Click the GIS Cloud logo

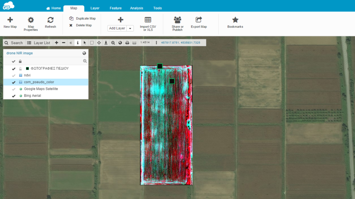click(x=8, y=6)
